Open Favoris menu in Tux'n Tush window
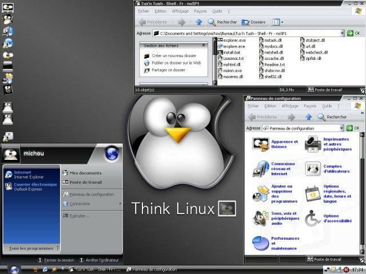This screenshot has height=274, width=366. 200,11
